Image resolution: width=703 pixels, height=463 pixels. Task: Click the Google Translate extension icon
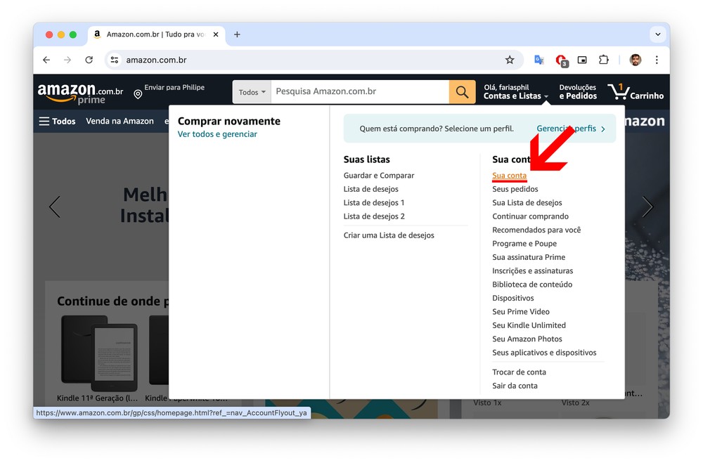point(539,60)
